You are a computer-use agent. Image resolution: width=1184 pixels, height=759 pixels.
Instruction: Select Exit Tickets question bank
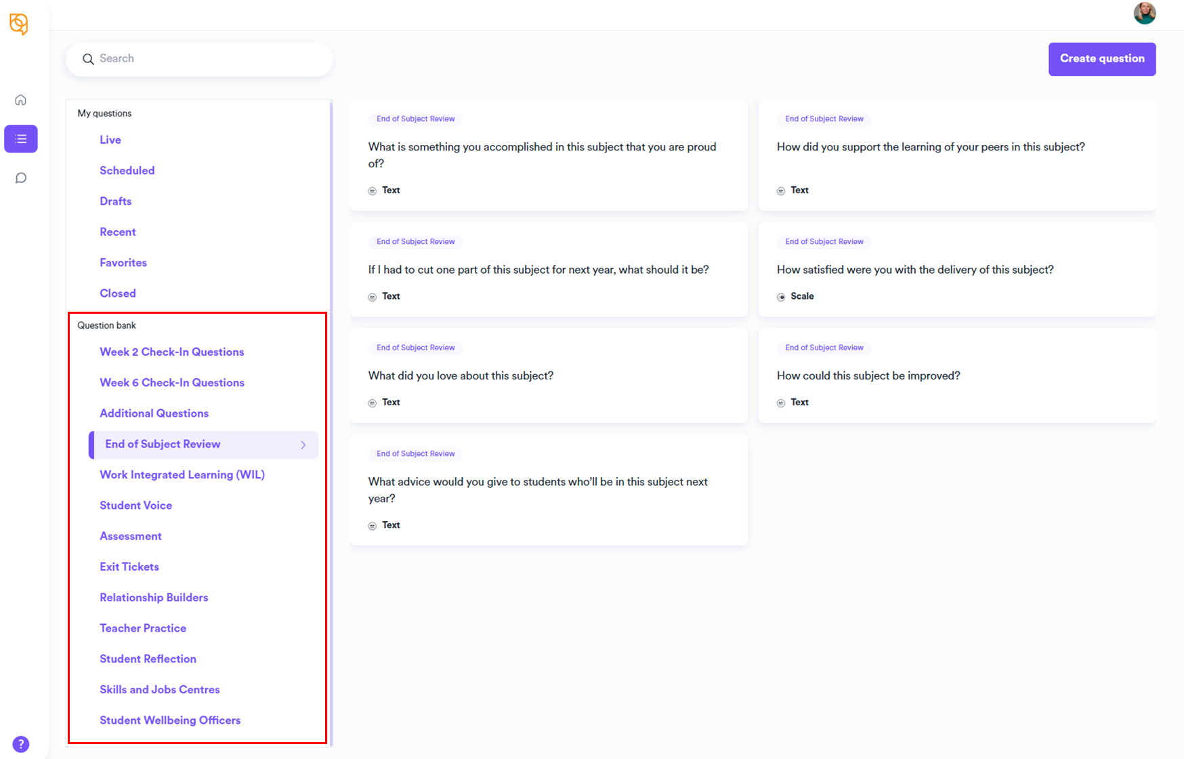tap(129, 567)
